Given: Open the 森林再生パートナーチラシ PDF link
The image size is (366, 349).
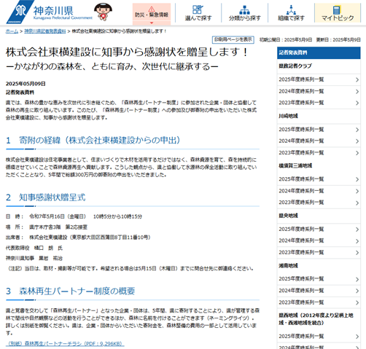Looking at the screenshot, I should click(x=65, y=344).
